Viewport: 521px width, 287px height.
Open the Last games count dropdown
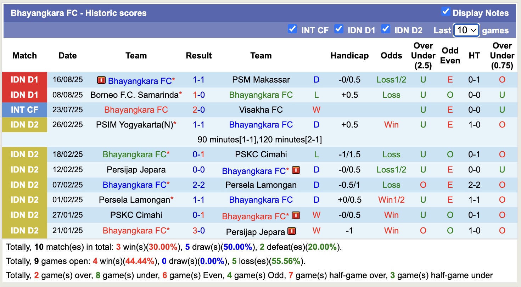tap(466, 30)
